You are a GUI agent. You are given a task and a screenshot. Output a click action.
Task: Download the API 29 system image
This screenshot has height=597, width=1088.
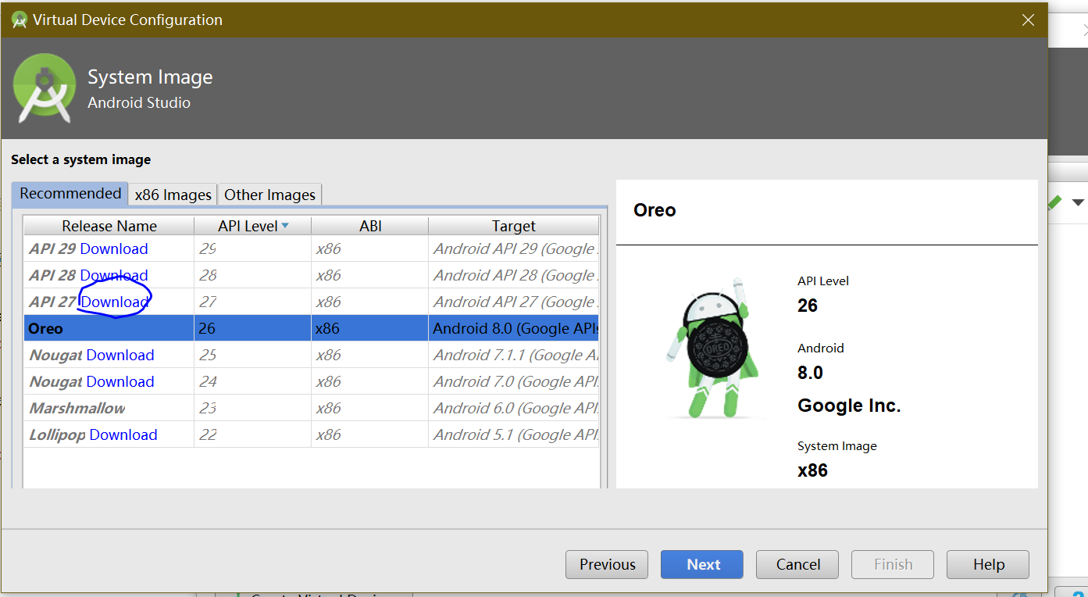(113, 248)
